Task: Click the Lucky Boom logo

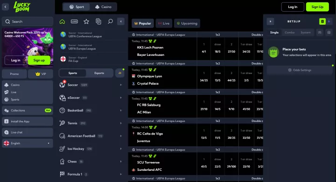Action: [22, 7]
